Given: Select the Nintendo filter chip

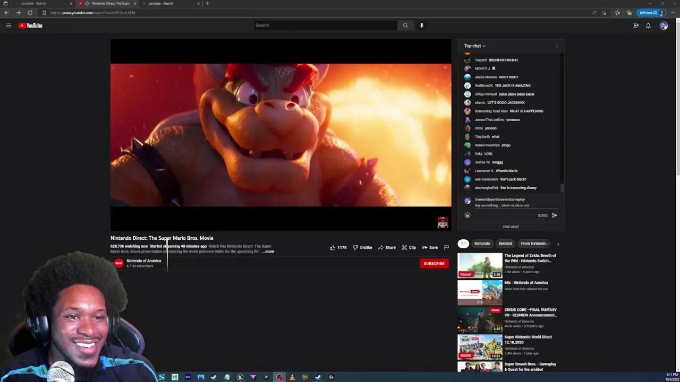Looking at the screenshot, I should pyautogui.click(x=482, y=244).
